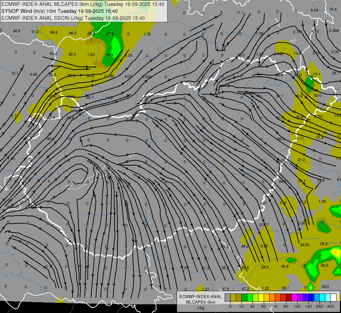Click the legend tick label 12
This screenshot has width=341, height=313.
(x=241, y=306)
